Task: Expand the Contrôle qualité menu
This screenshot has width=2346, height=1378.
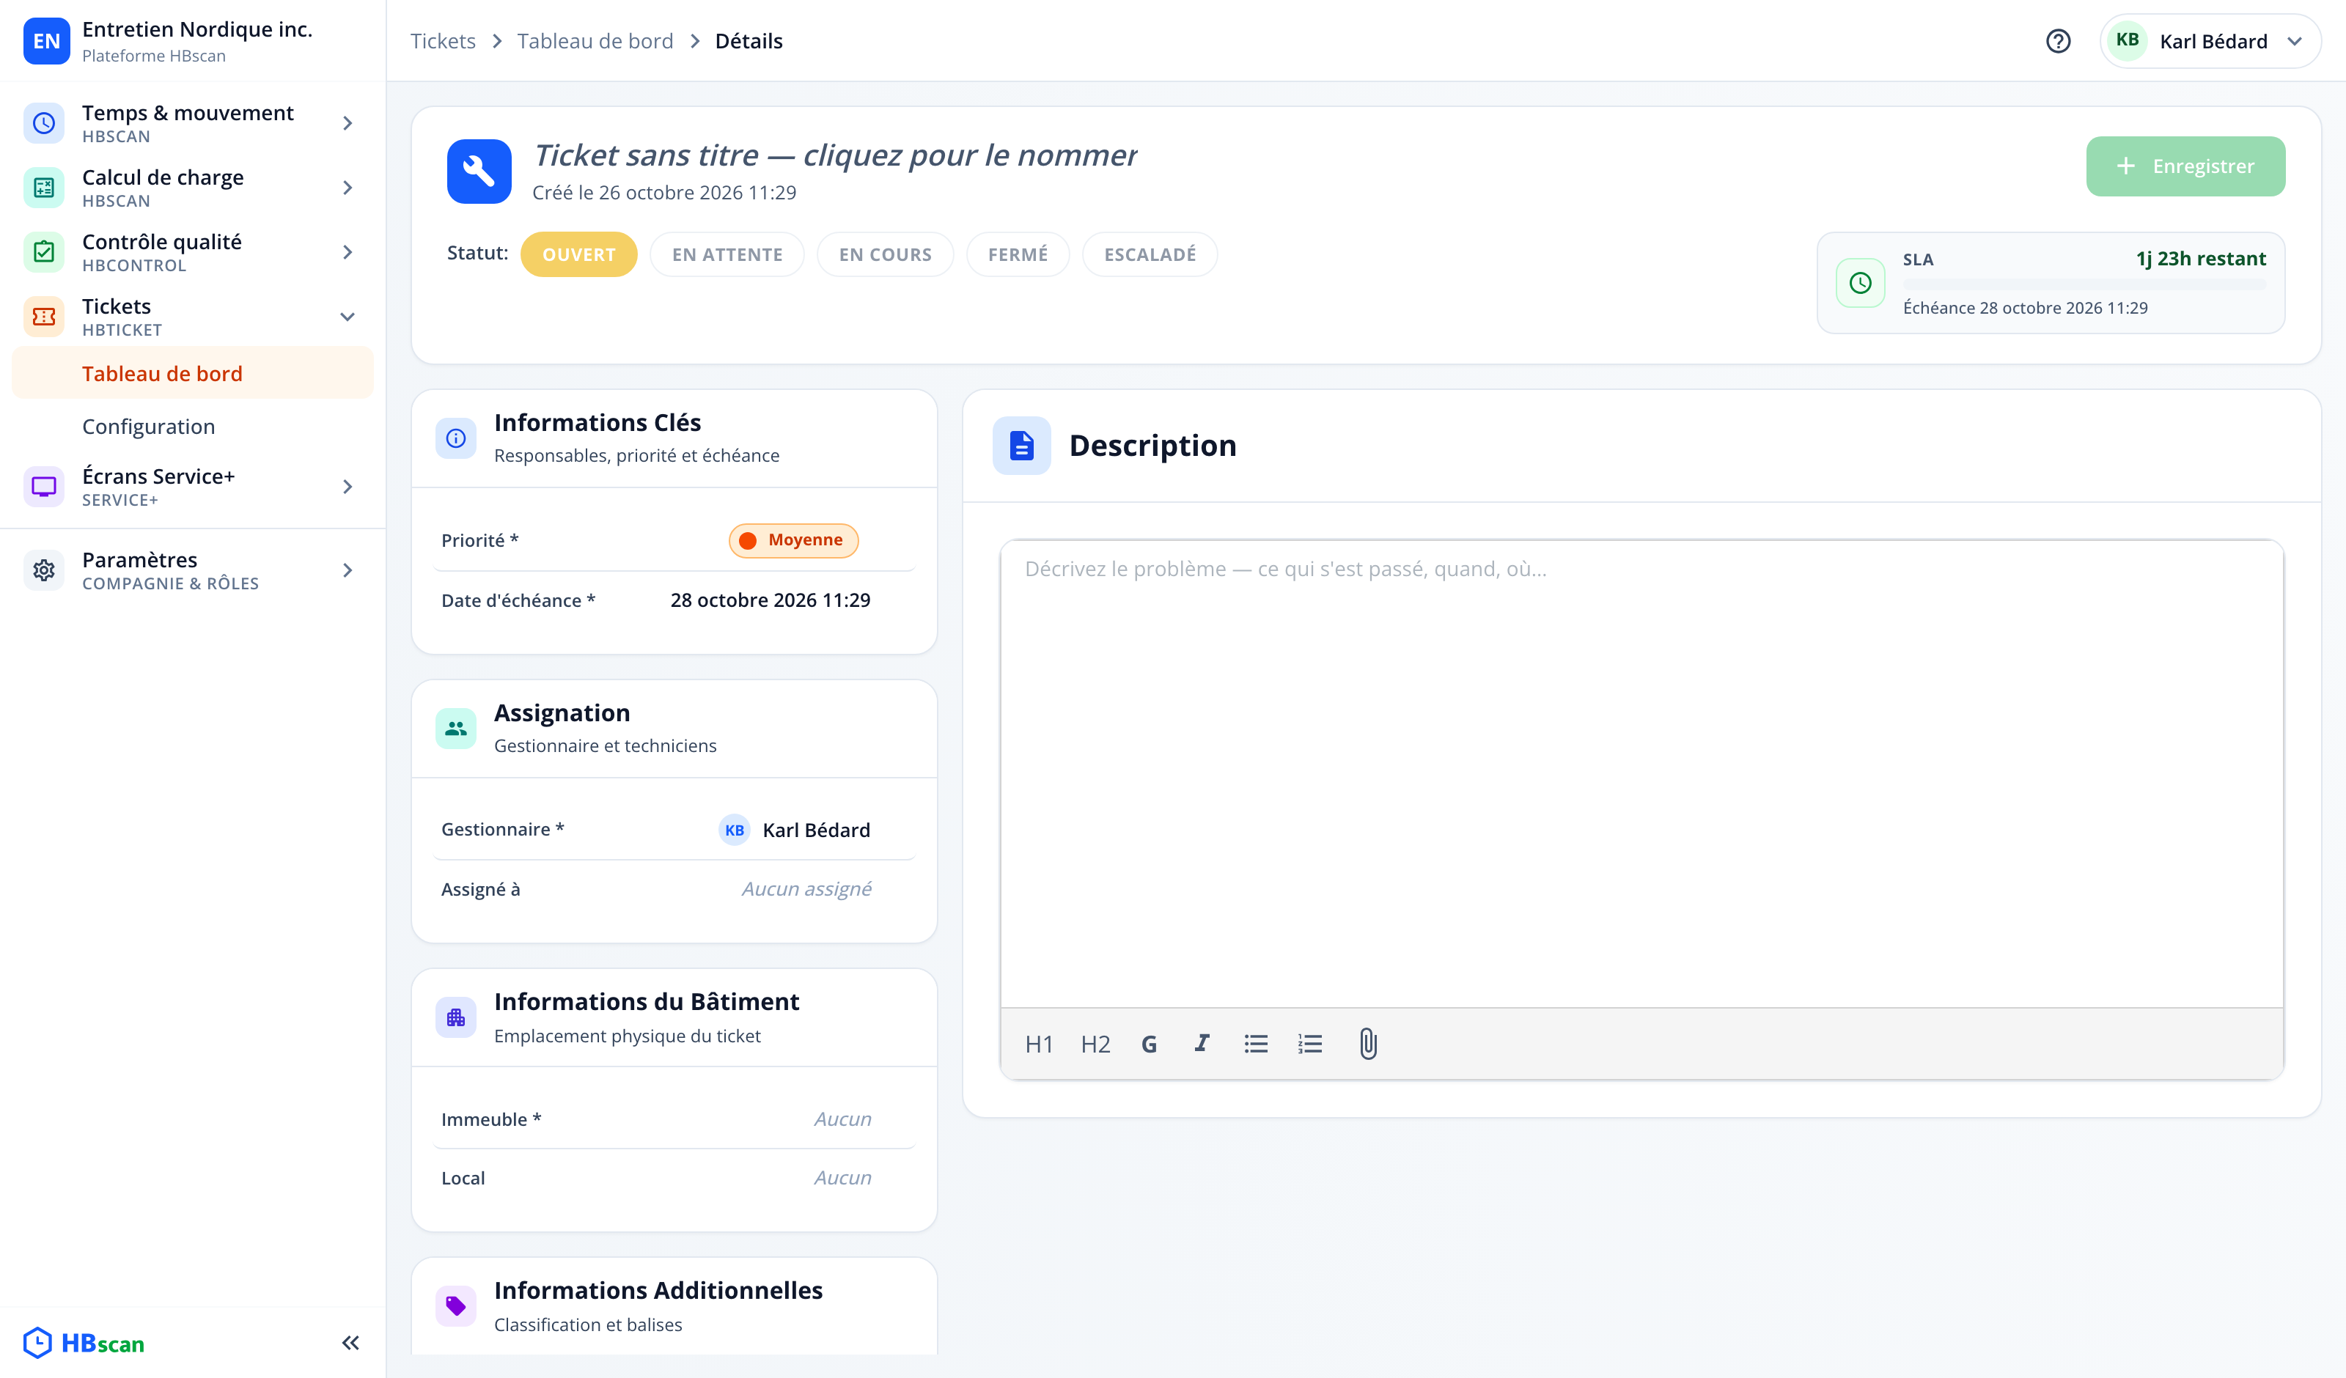Action: pyautogui.click(x=193, y=251)
